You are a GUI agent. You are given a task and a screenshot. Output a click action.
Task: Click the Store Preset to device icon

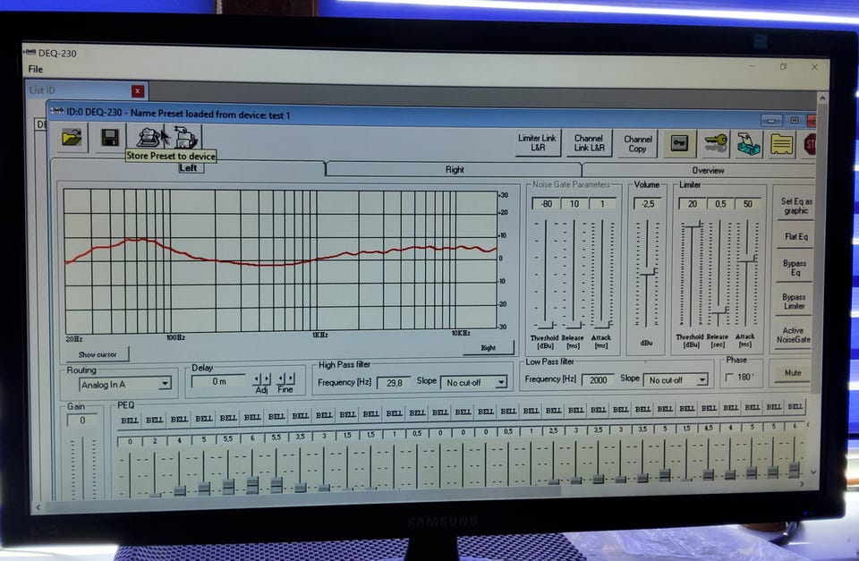(x=148, y=137)
